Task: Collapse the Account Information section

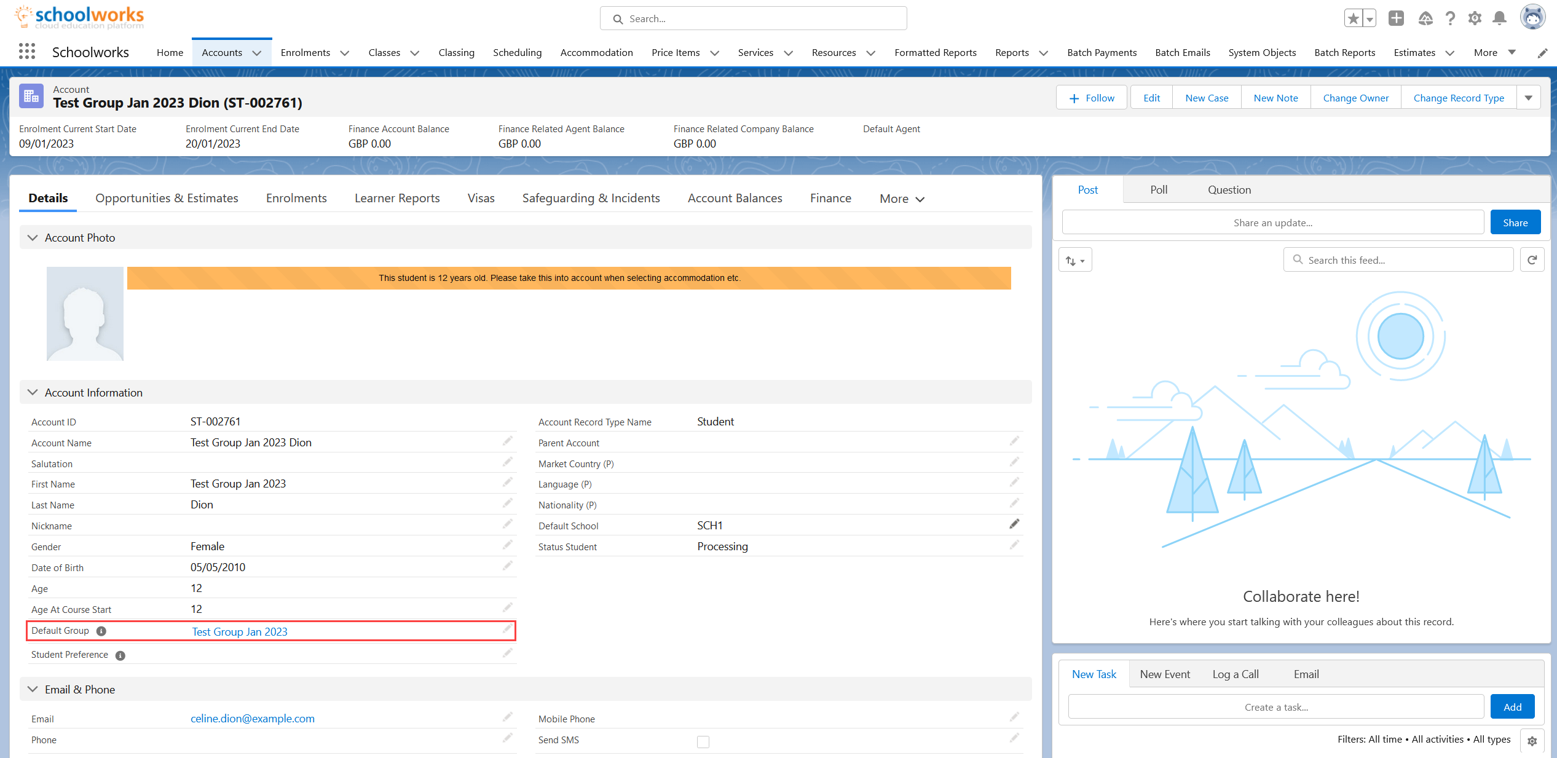Action: (33, 392)
